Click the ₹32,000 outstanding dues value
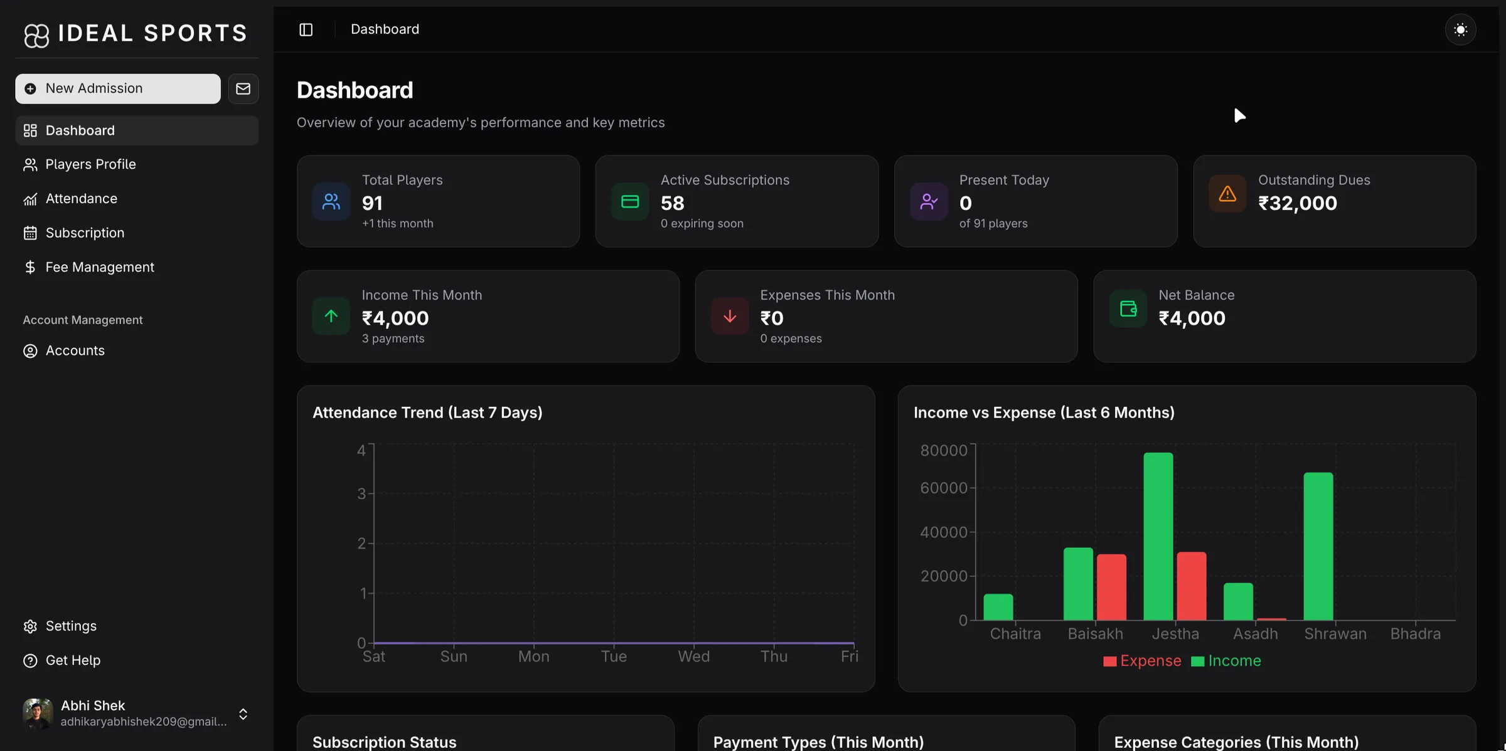 [1298, 203]
